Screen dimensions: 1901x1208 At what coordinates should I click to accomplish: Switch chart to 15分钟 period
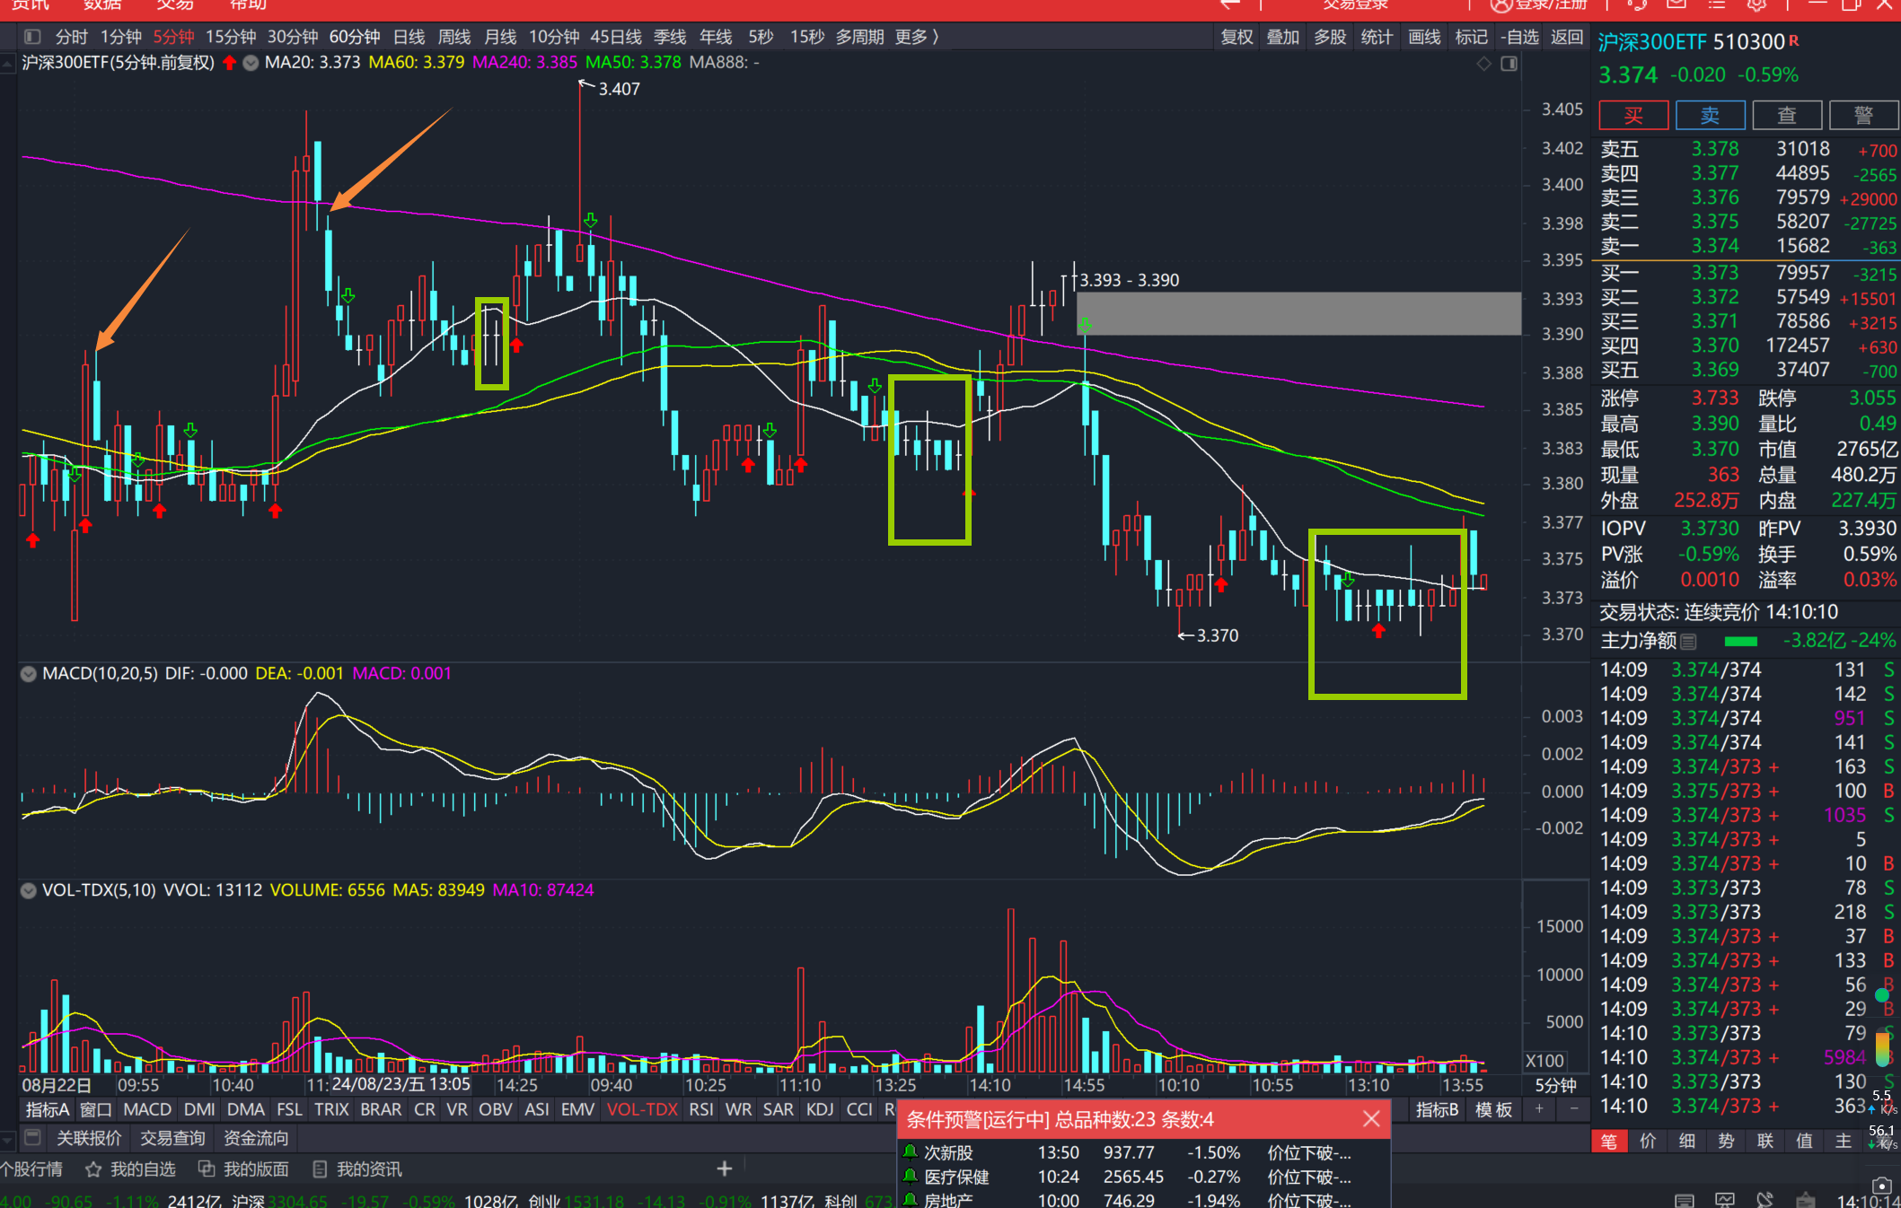coord(231,37)
